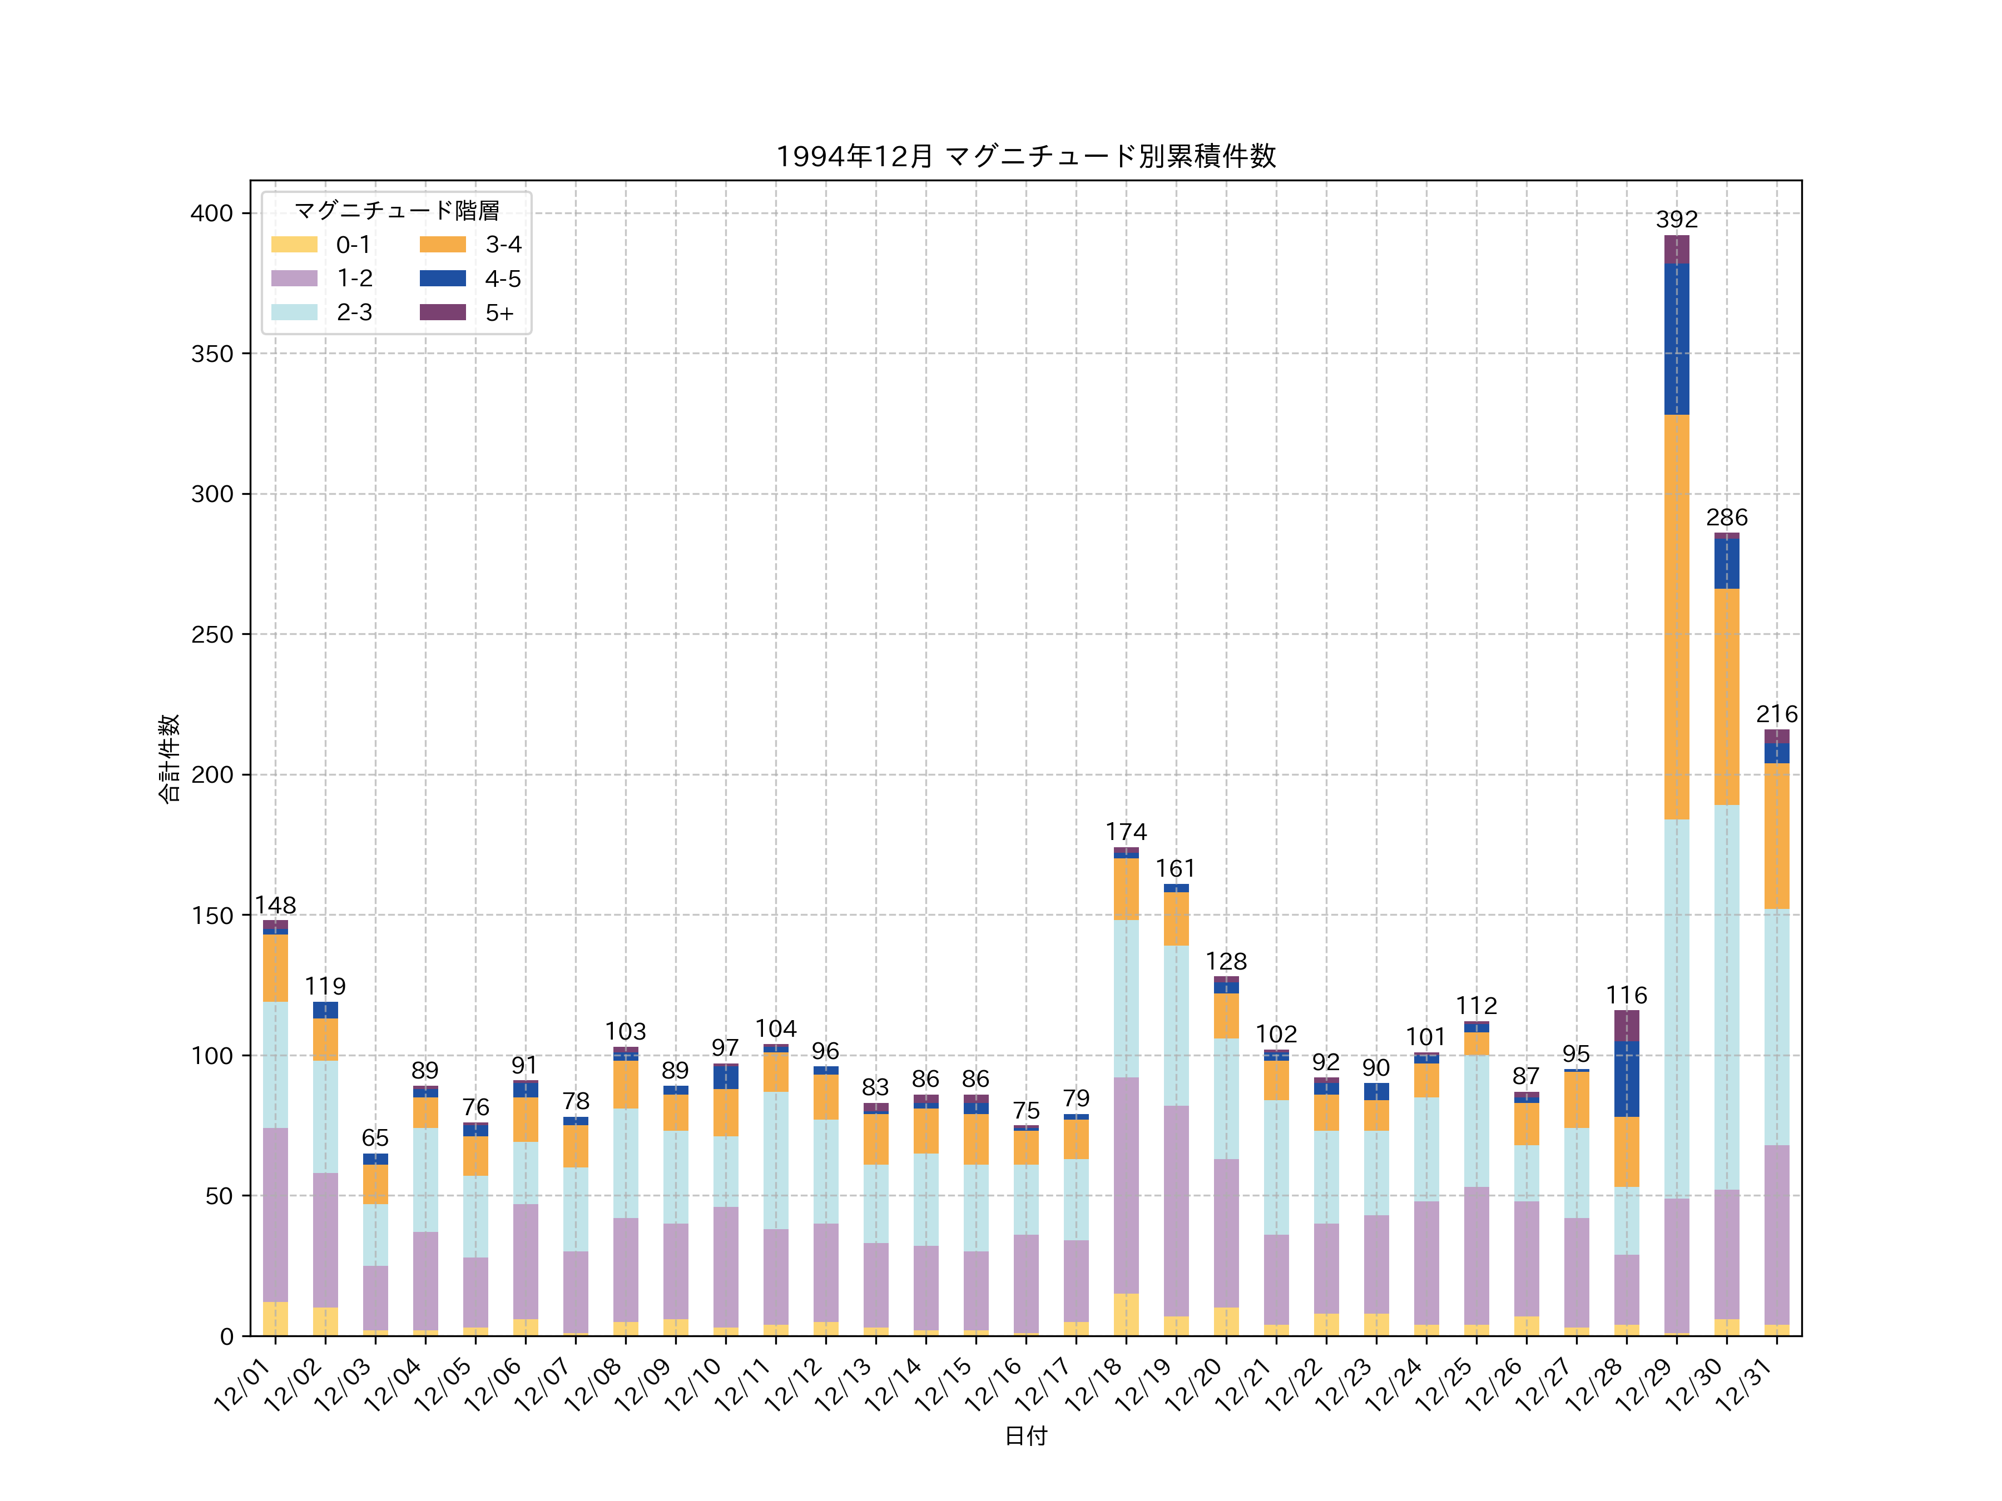Screen dimensions: 2002x1501
Task: Click the y-axis label 合計件数
Action: pyautogui.click(x=169, y=758)
